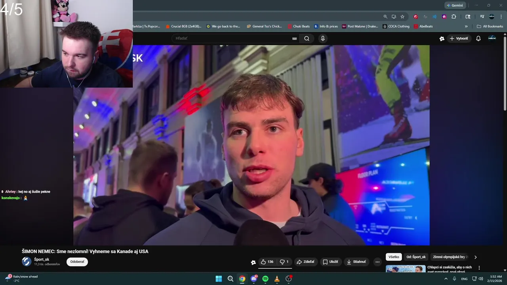Click the Odoberať subscribe button
Screen dimensions: 507x285
click(x=77, y=262)
